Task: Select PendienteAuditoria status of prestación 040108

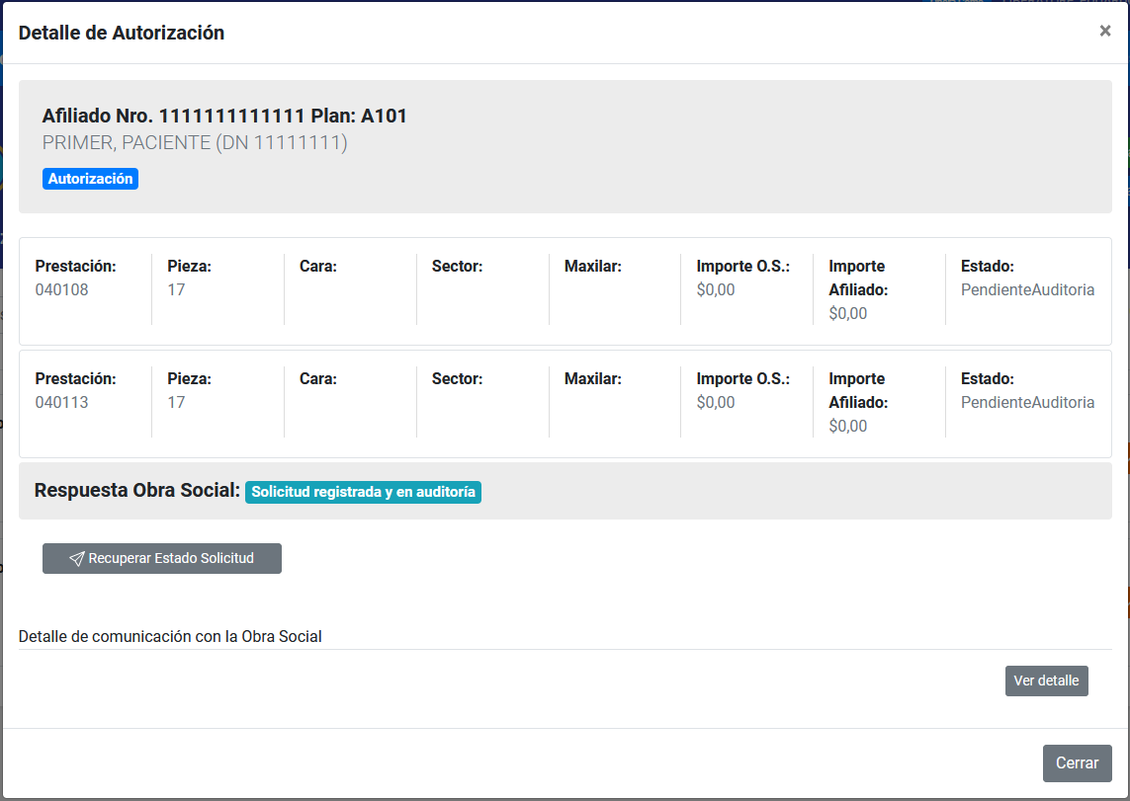Action: tap(1027, 289)
